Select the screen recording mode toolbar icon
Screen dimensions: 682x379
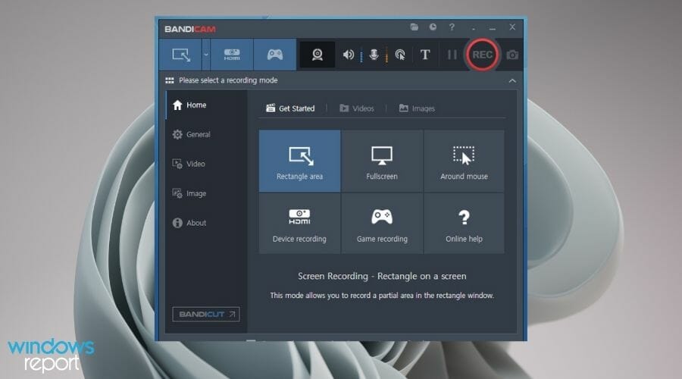click(180, 55)
